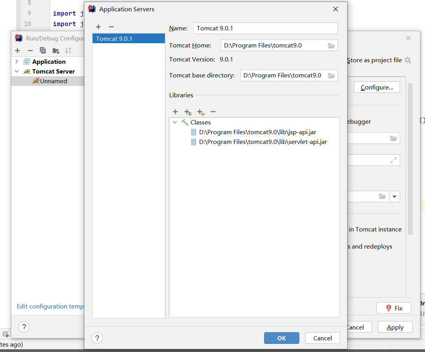Close the Run/Debug Configurations dialog

click(x=408, y=38)
